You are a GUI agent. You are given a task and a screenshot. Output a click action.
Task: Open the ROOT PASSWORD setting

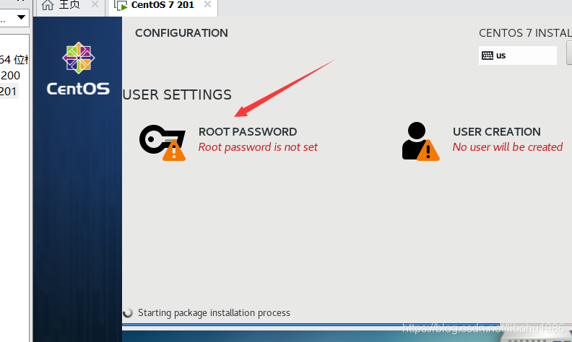coord(247,132)
